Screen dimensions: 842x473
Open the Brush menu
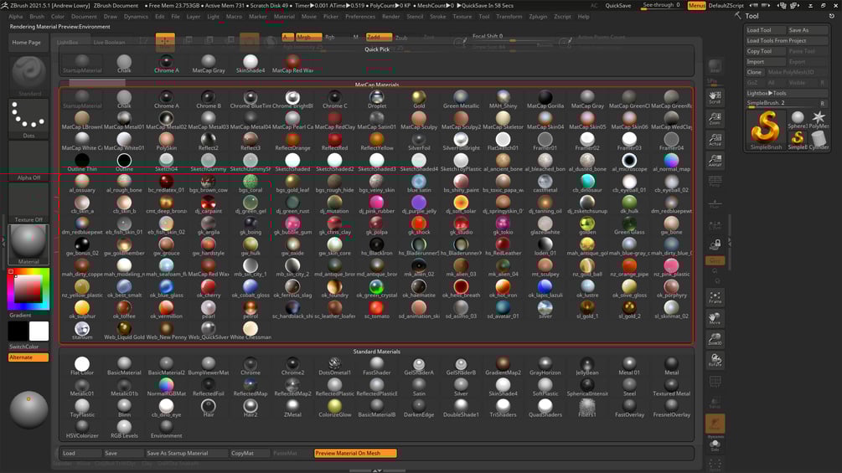tap(37, 17)
